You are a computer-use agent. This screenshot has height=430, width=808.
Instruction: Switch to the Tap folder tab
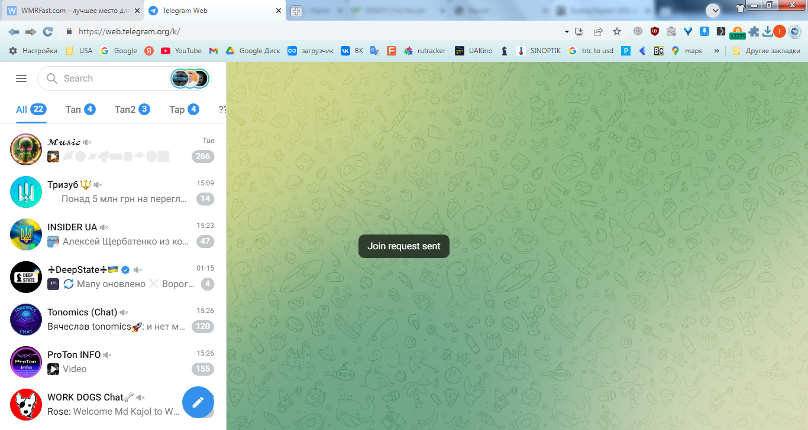point(184,109)
